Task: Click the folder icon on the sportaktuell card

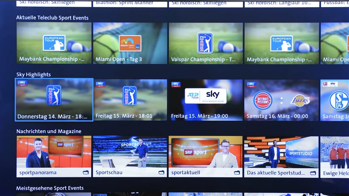Action: [x=237, y=172]
